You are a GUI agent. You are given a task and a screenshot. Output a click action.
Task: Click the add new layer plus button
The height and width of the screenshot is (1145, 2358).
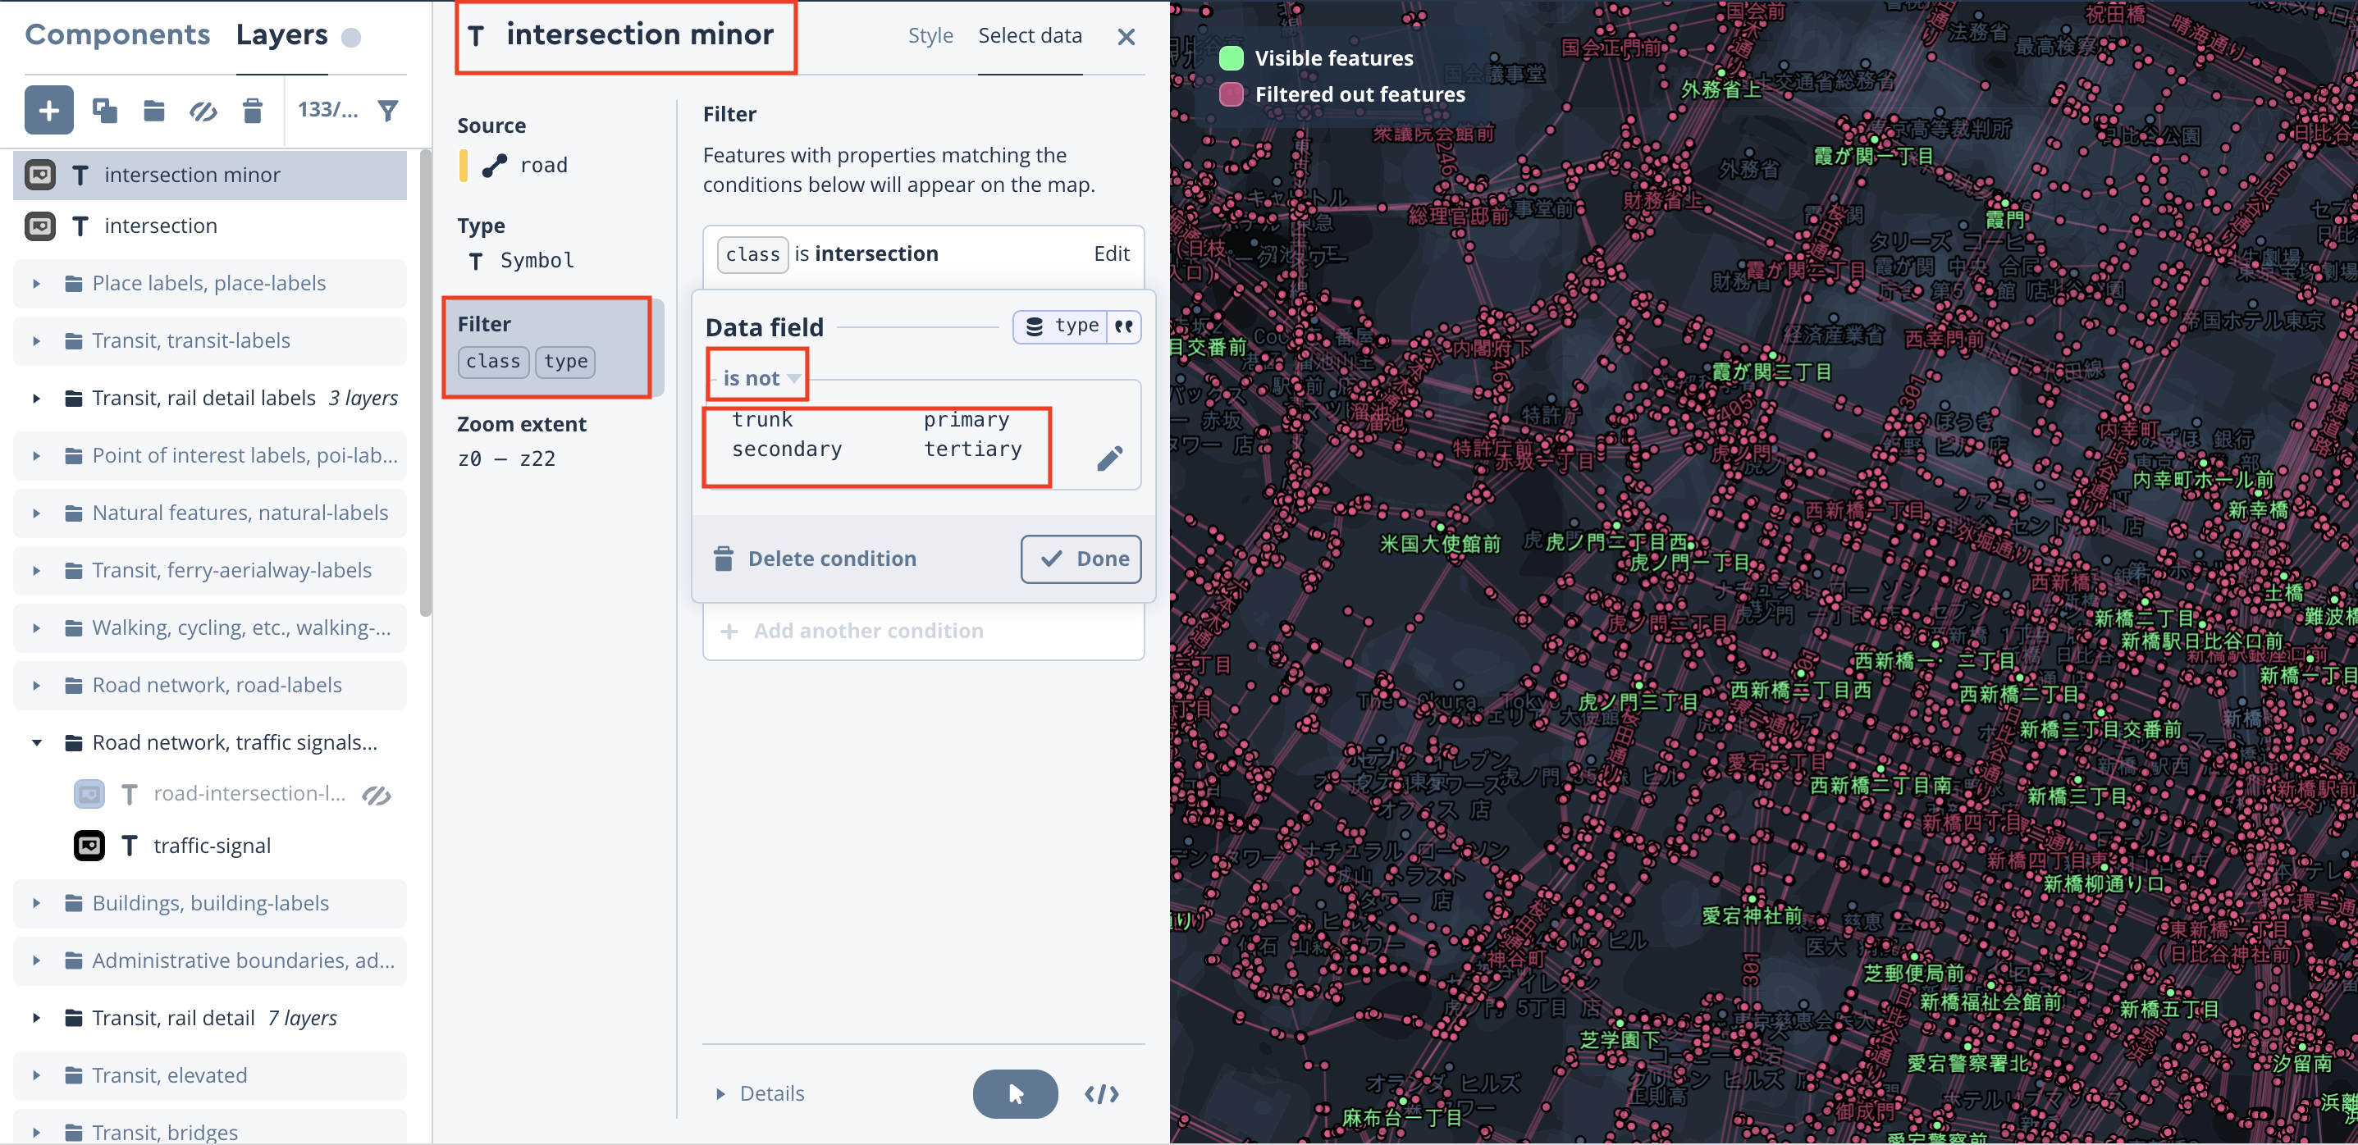coord(48,111)
